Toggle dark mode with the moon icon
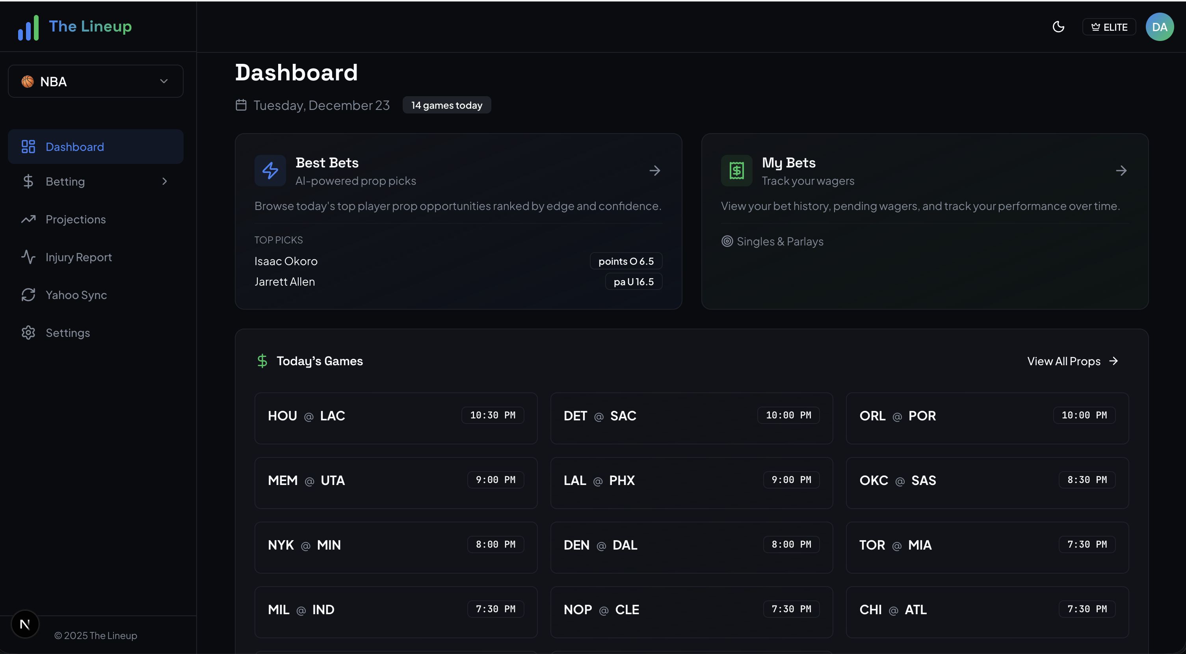The image size is (1186, 654). [x=1058, y=27]
